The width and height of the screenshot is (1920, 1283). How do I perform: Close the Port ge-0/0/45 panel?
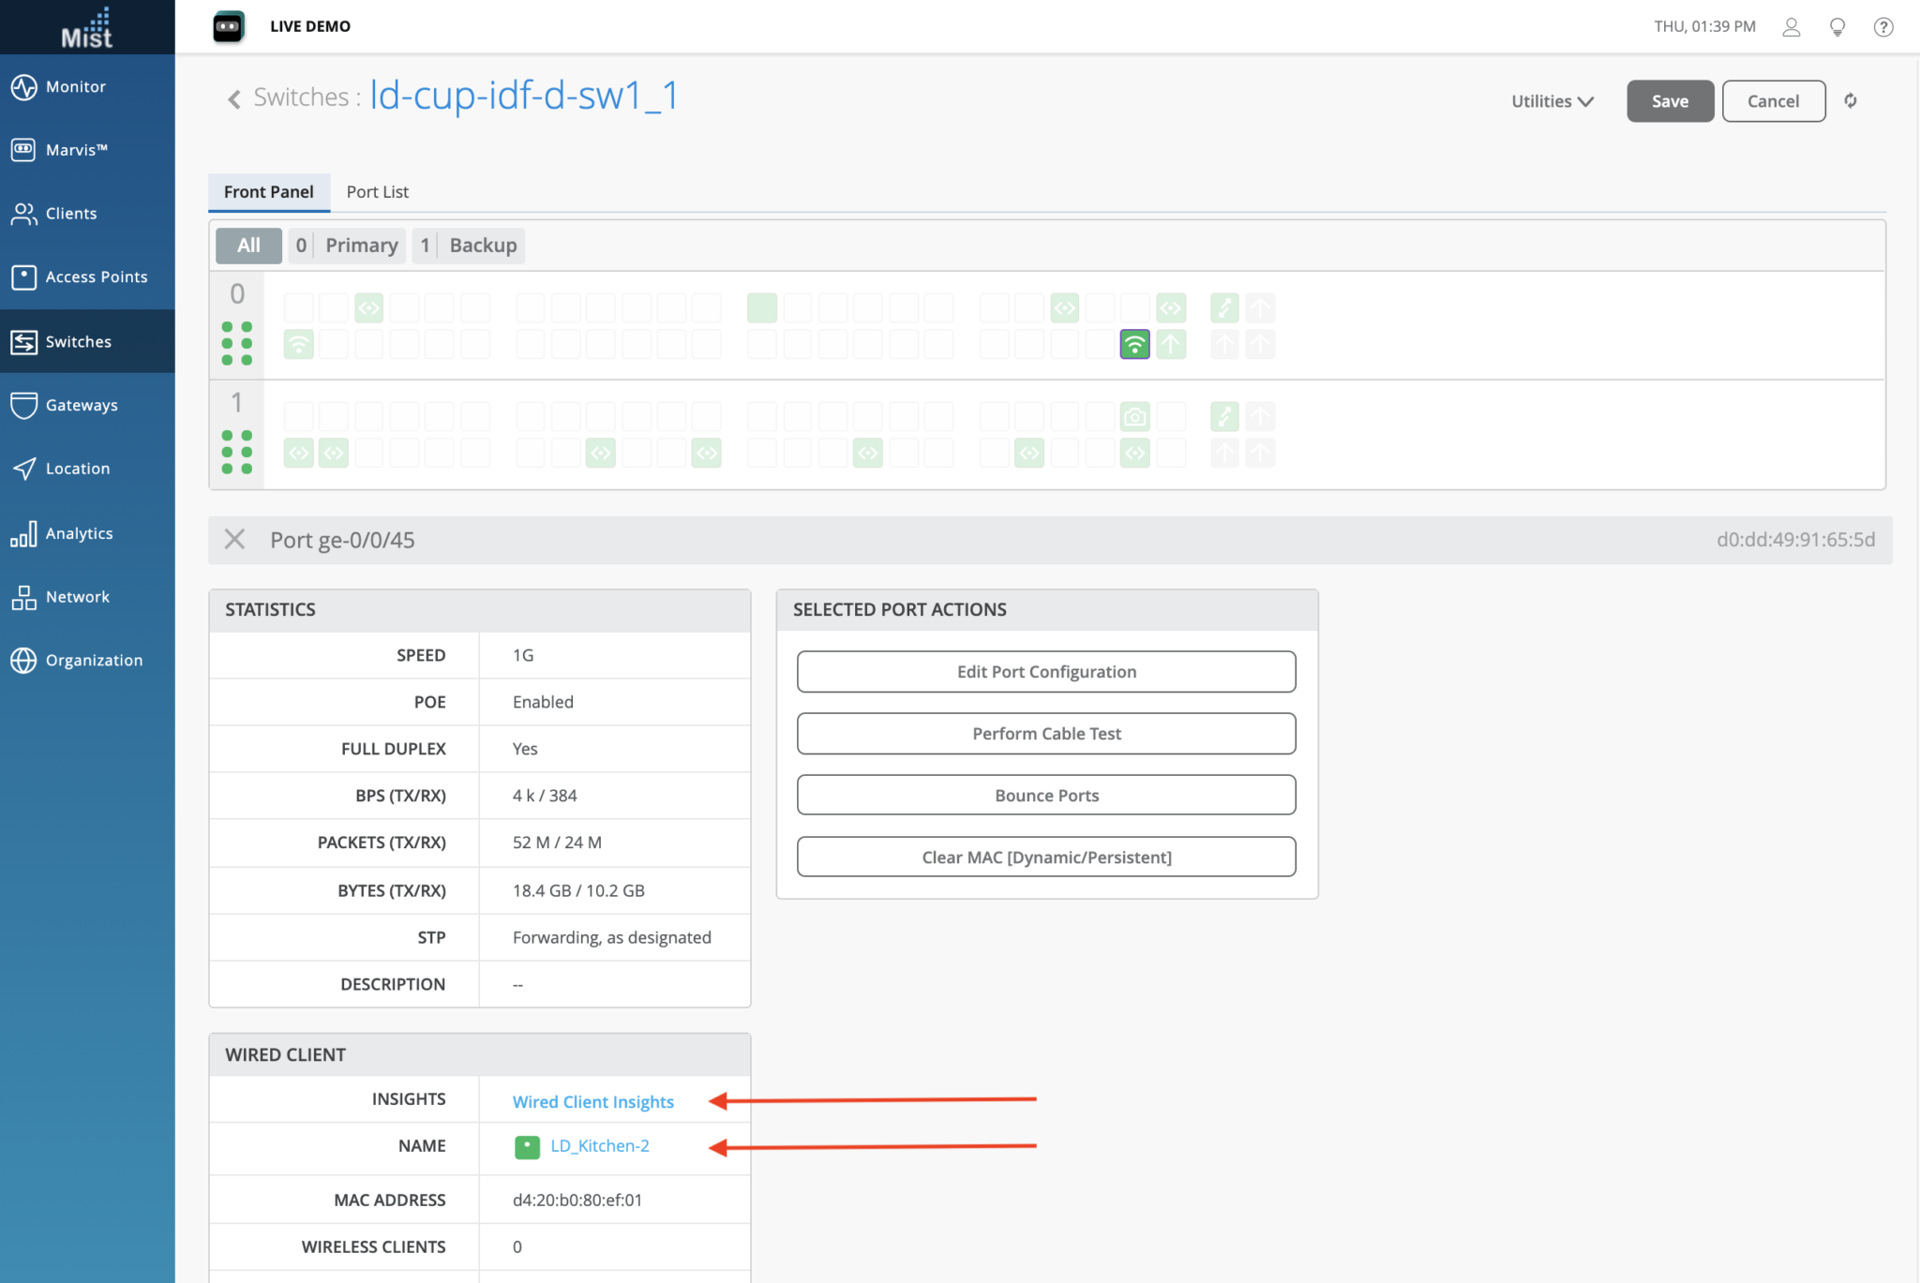coord(234,540)
